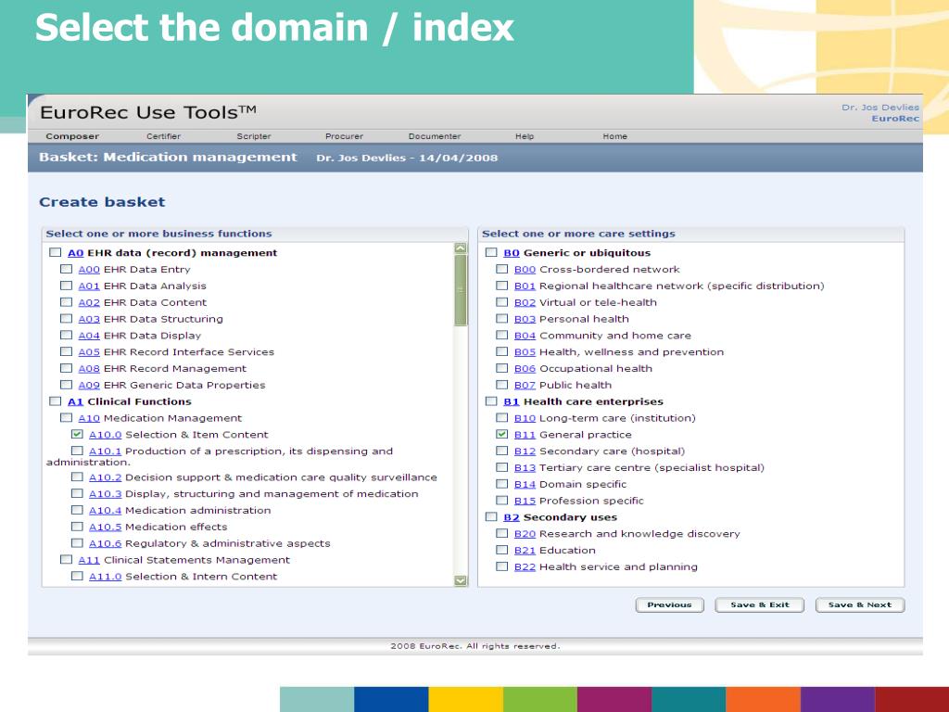
Task: Click the business functions scrollbar thumb
Action: (x=461, y=290)
